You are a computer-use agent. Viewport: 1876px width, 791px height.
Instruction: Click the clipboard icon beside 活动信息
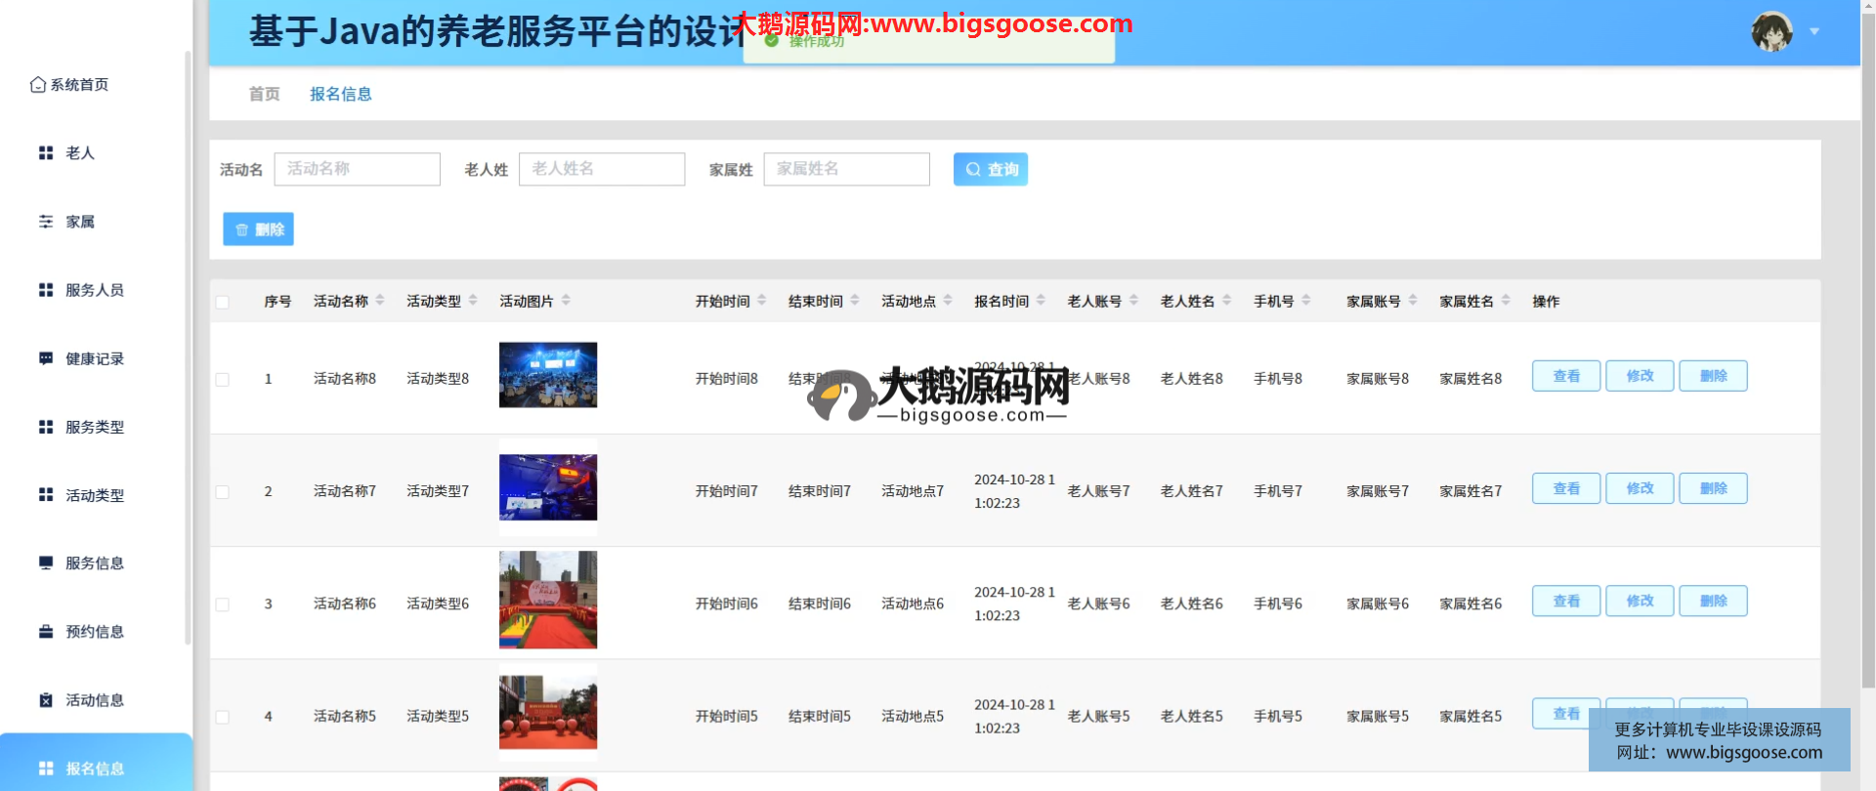(x=46, y=699)
